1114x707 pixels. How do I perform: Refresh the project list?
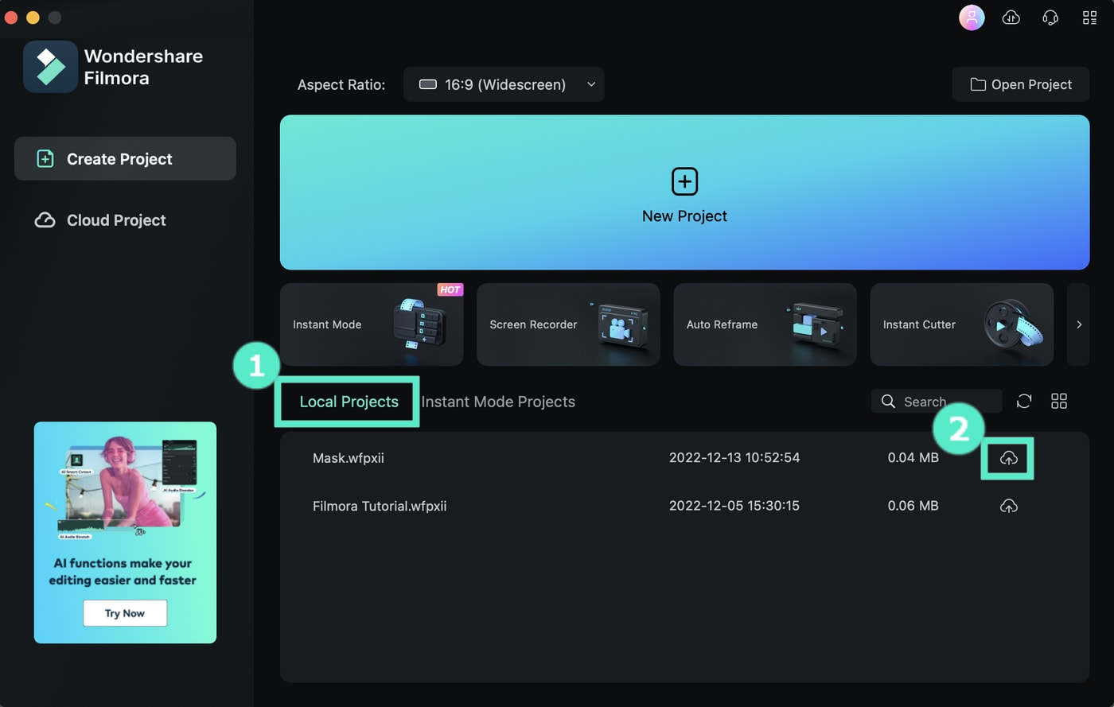[1024, 402]
